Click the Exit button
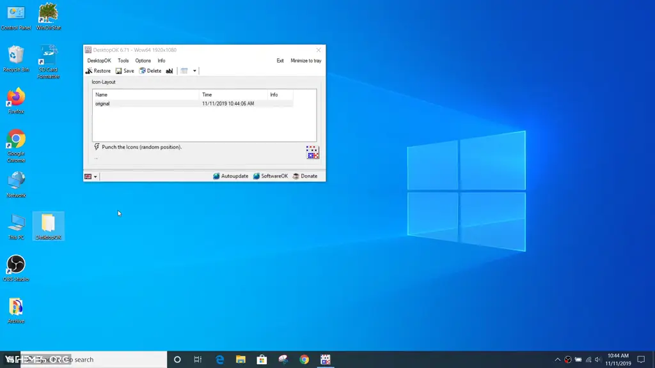Screen dimensions: 655x368 [x=280, y=61]
